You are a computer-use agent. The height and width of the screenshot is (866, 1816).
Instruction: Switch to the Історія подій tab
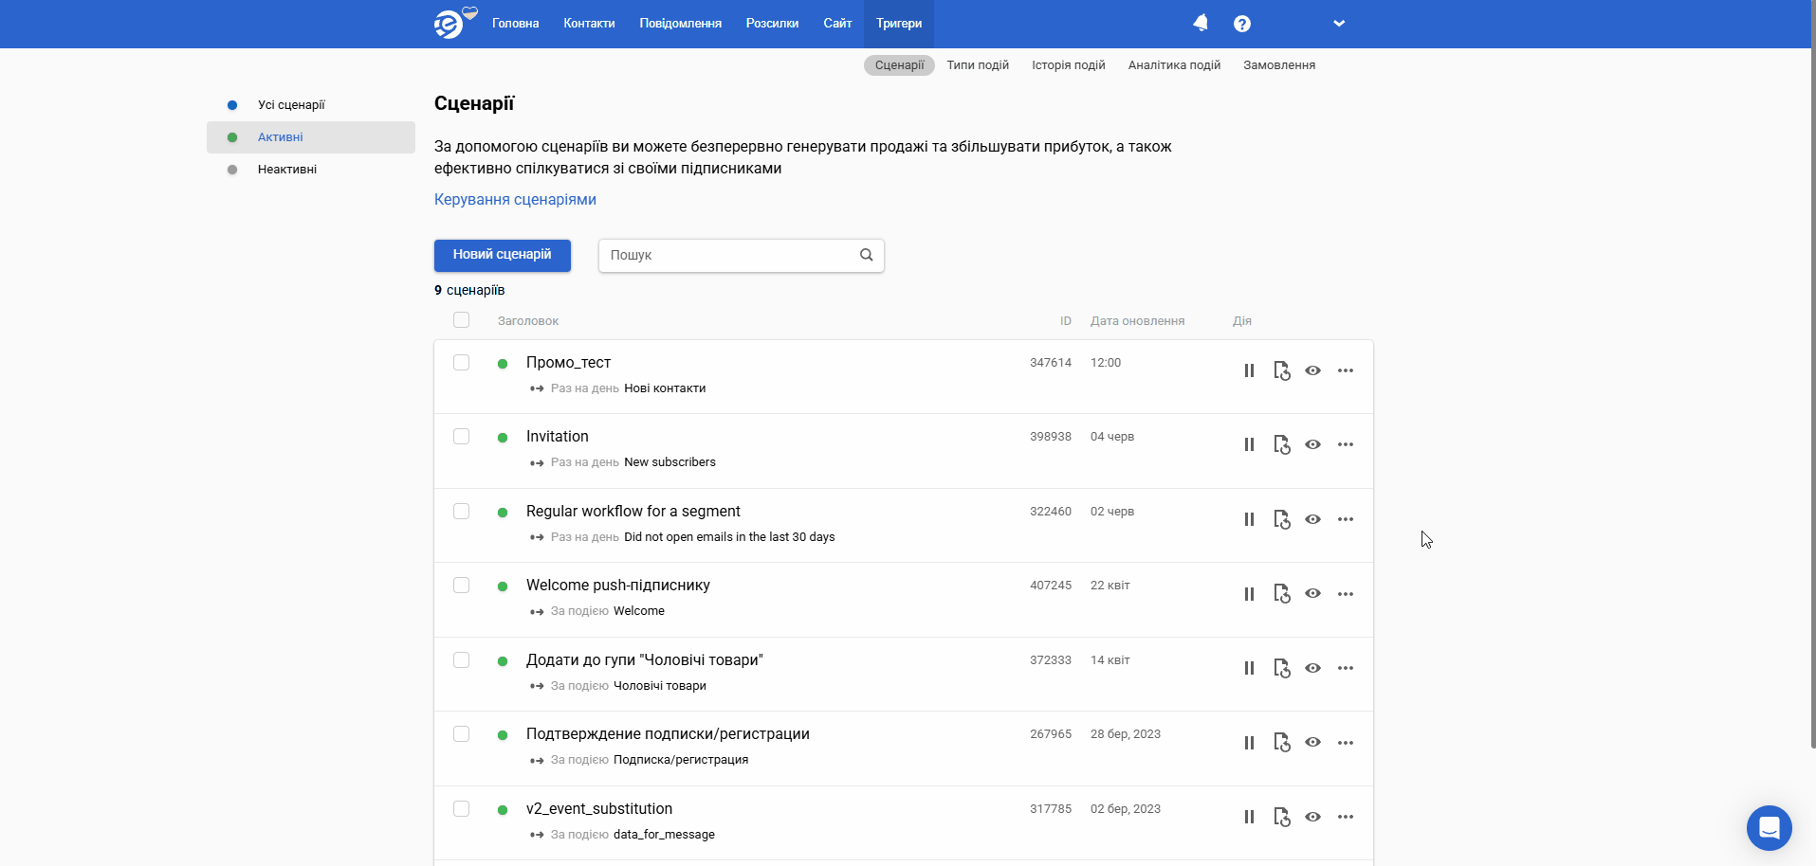[1069, 65]
